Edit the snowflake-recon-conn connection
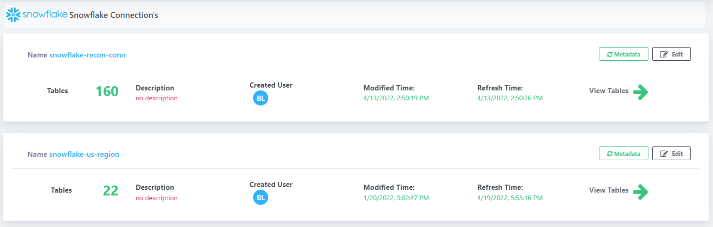This screenshot has width=713, height=227. click(672, 54)
